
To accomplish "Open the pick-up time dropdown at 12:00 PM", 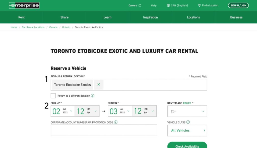I will [87, 111].
